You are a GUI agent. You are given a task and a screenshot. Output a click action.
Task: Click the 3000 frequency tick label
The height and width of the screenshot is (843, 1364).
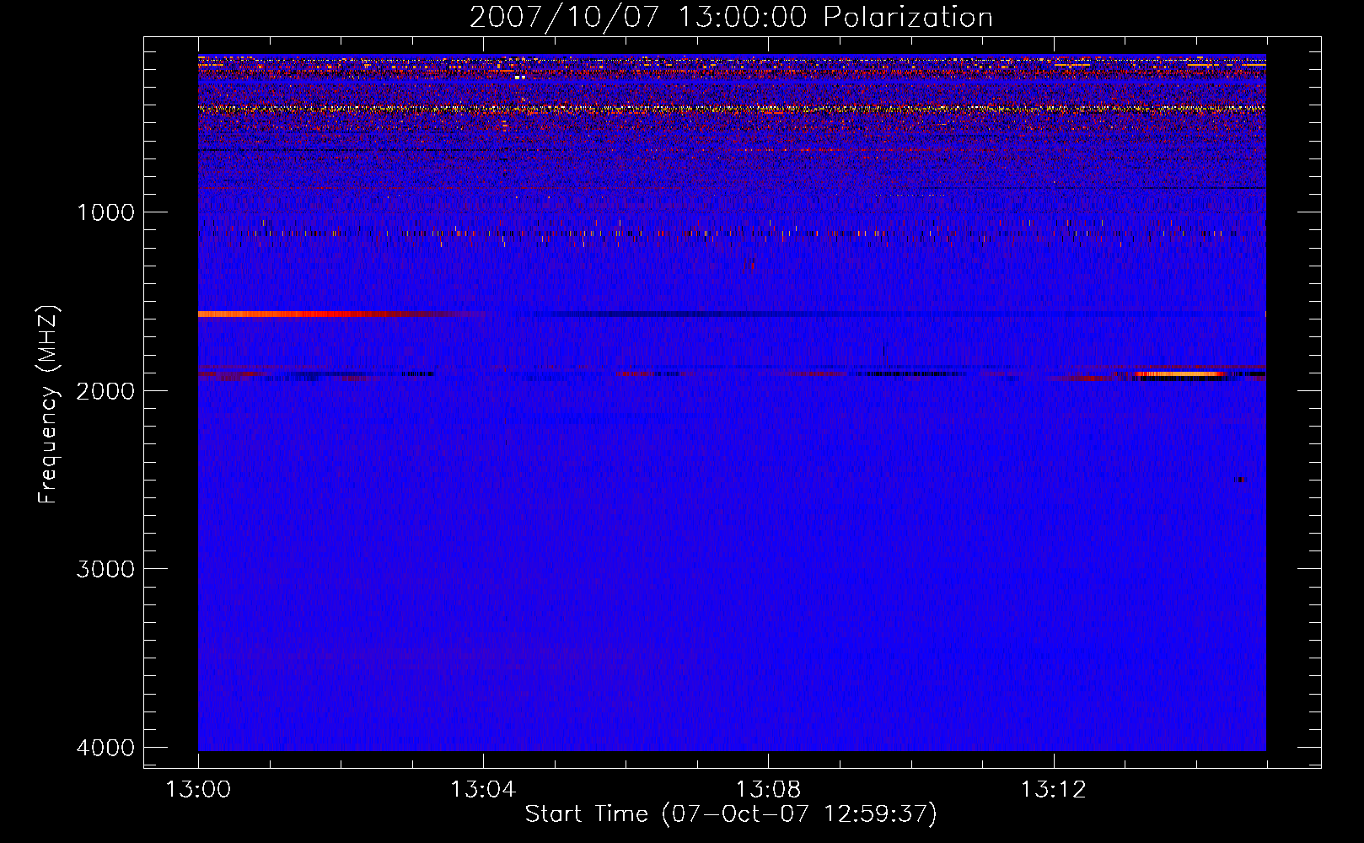pyautogui.click(x=105, y=569)
